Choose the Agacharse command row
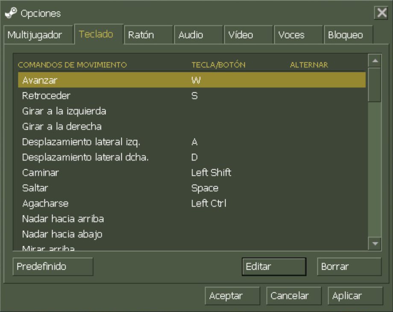 click(x=191, y=203)
